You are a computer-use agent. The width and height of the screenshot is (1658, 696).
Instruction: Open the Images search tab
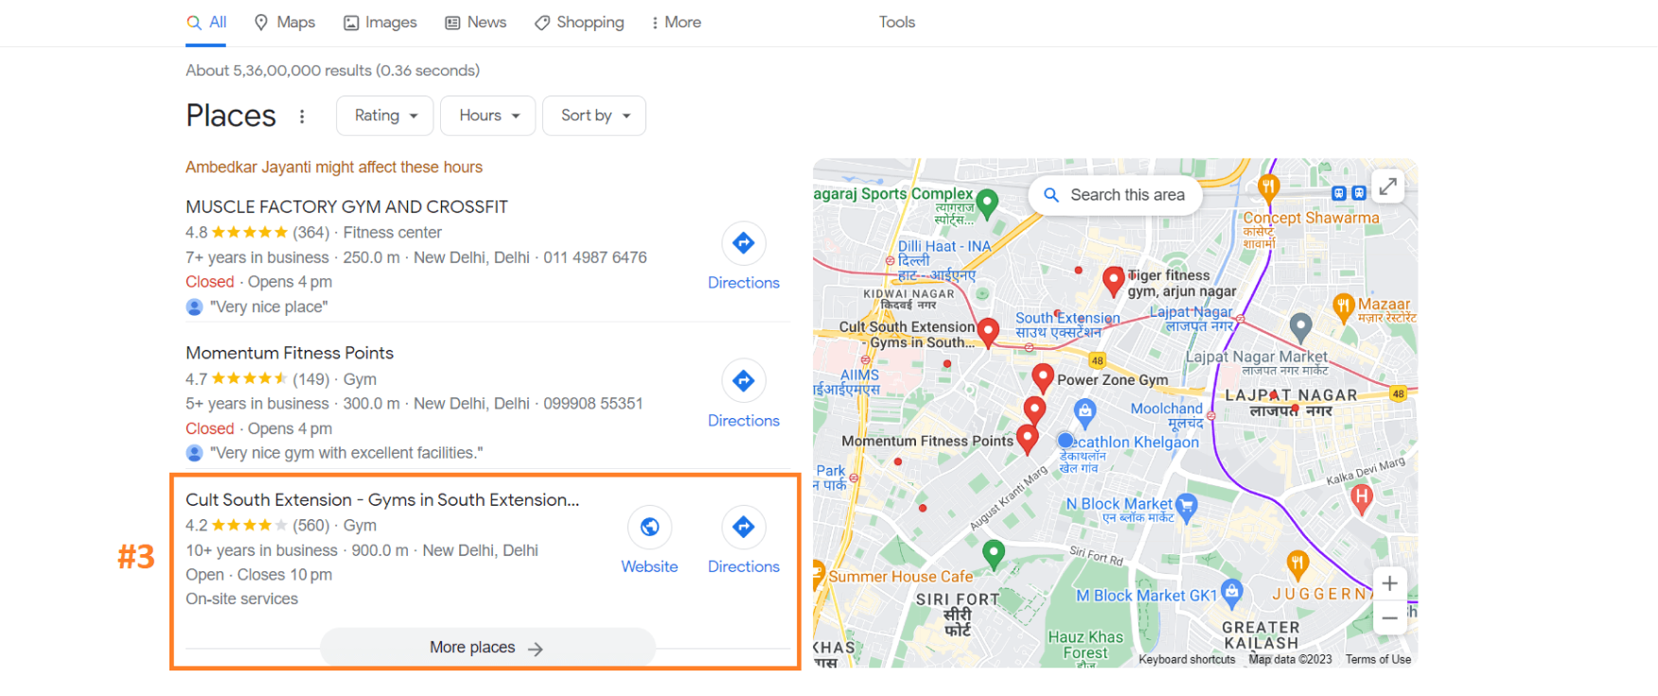pyautogui.click(x=379, y=22)
